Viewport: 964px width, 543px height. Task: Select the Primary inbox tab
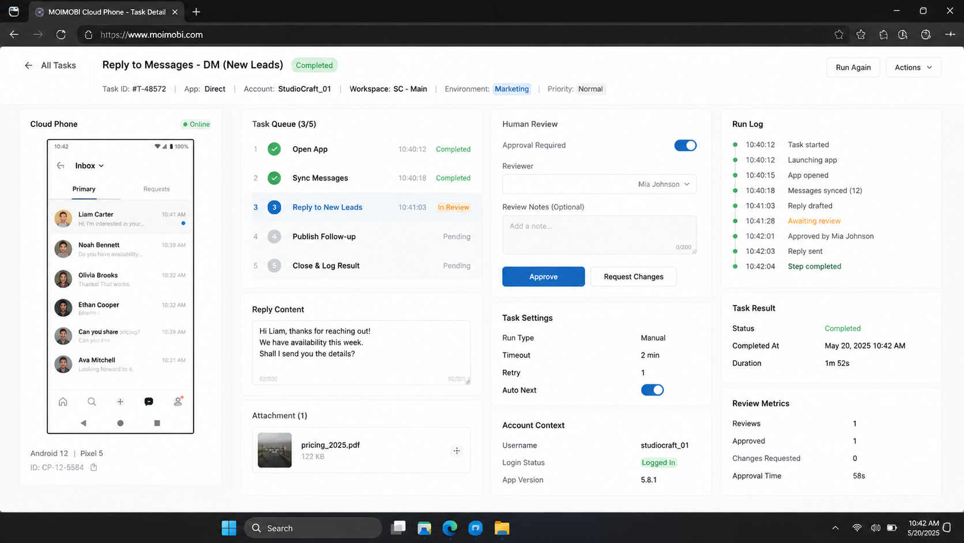coord(84,189)
